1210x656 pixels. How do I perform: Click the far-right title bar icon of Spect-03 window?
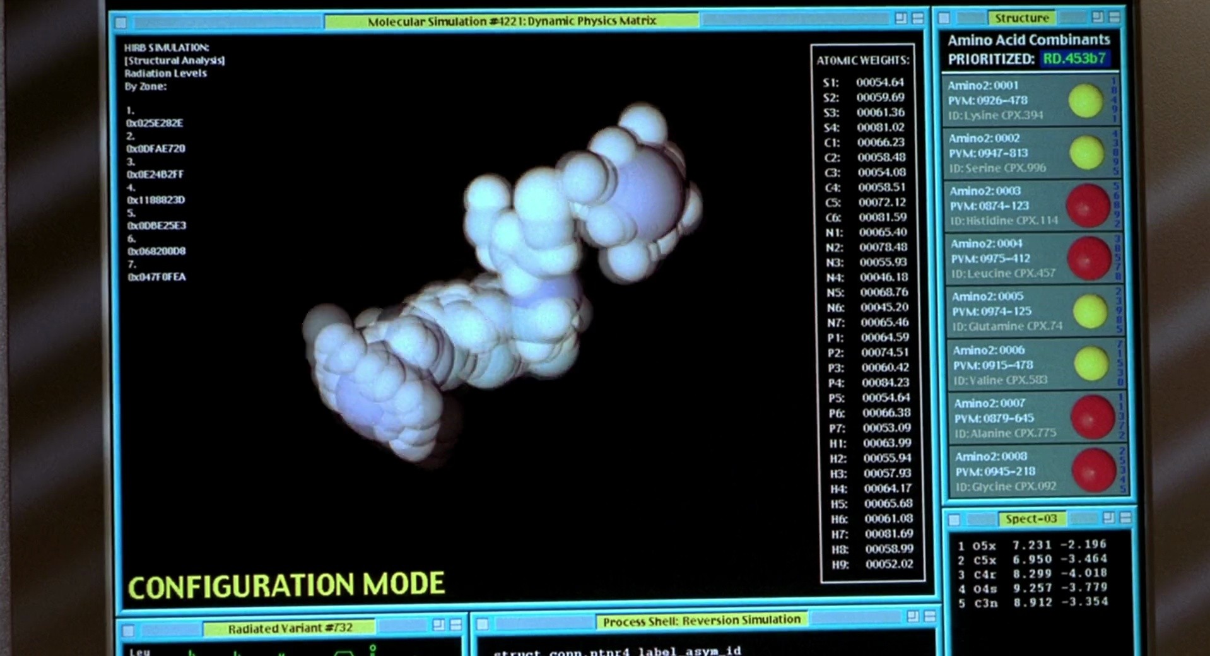(x=1126, y=518)
